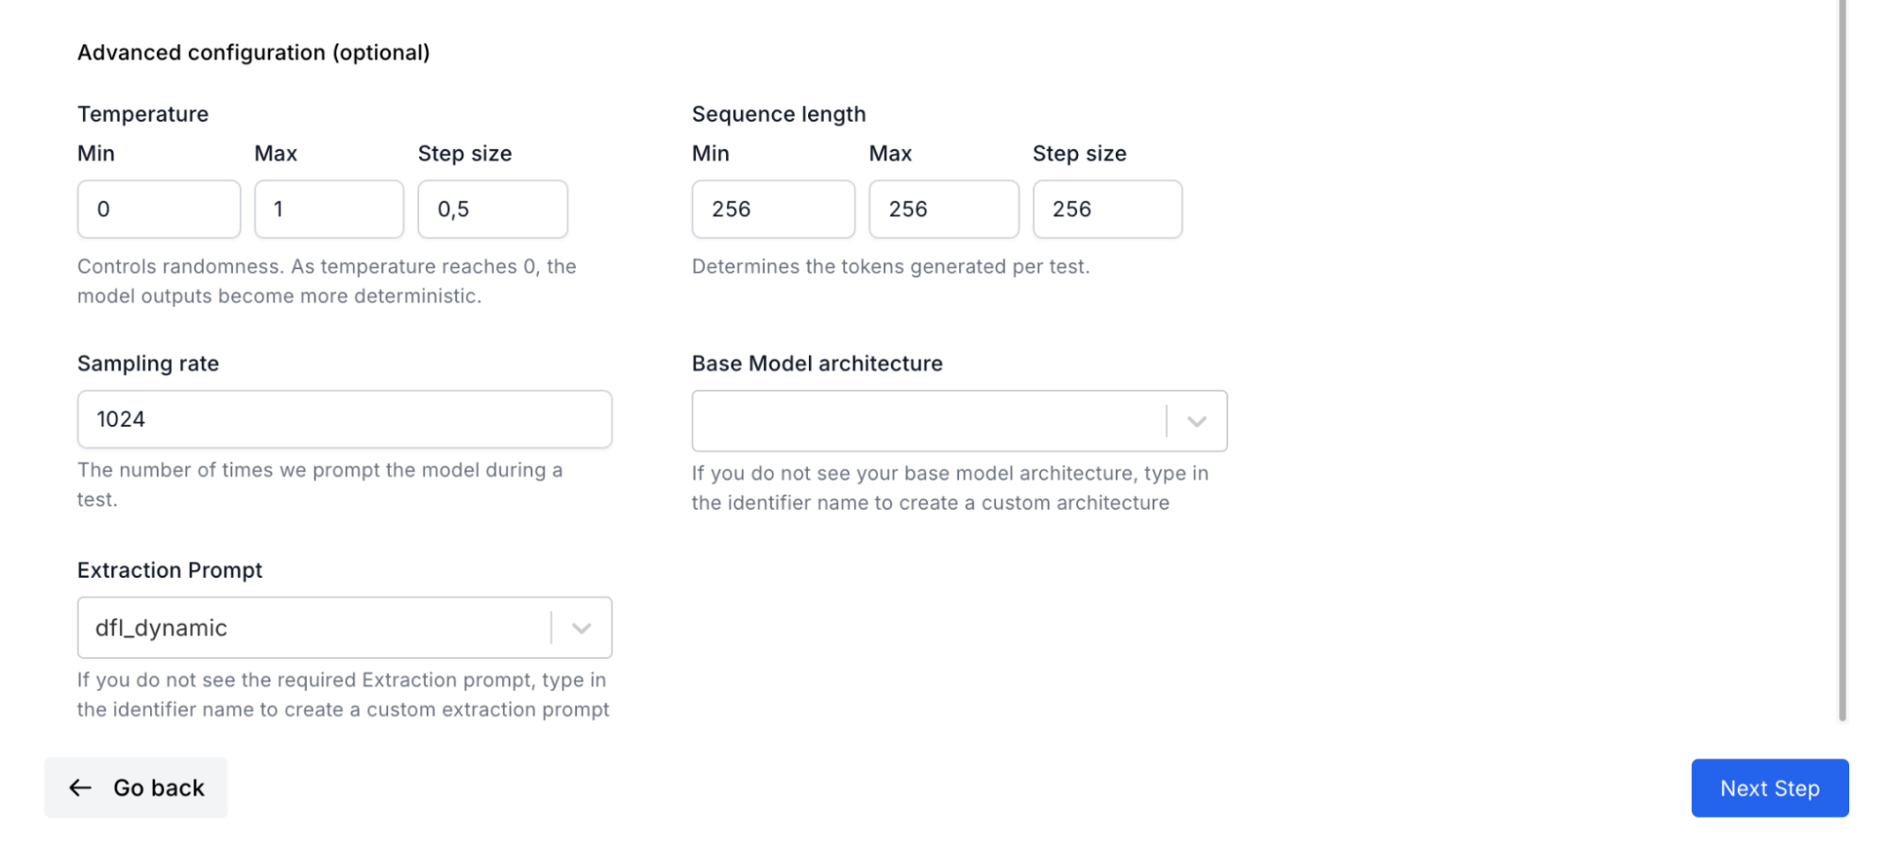Screen dimensions: 1887x843
Task: Click the Temperature section label
Action: point(143,114)
